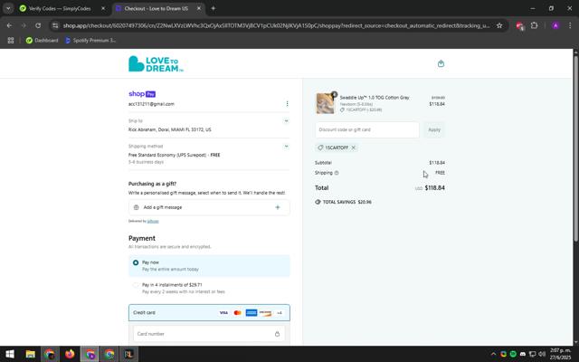Remove the 15CARTOFF discount code
Viewport: 579px width, 362px height.
coord(354,148)
